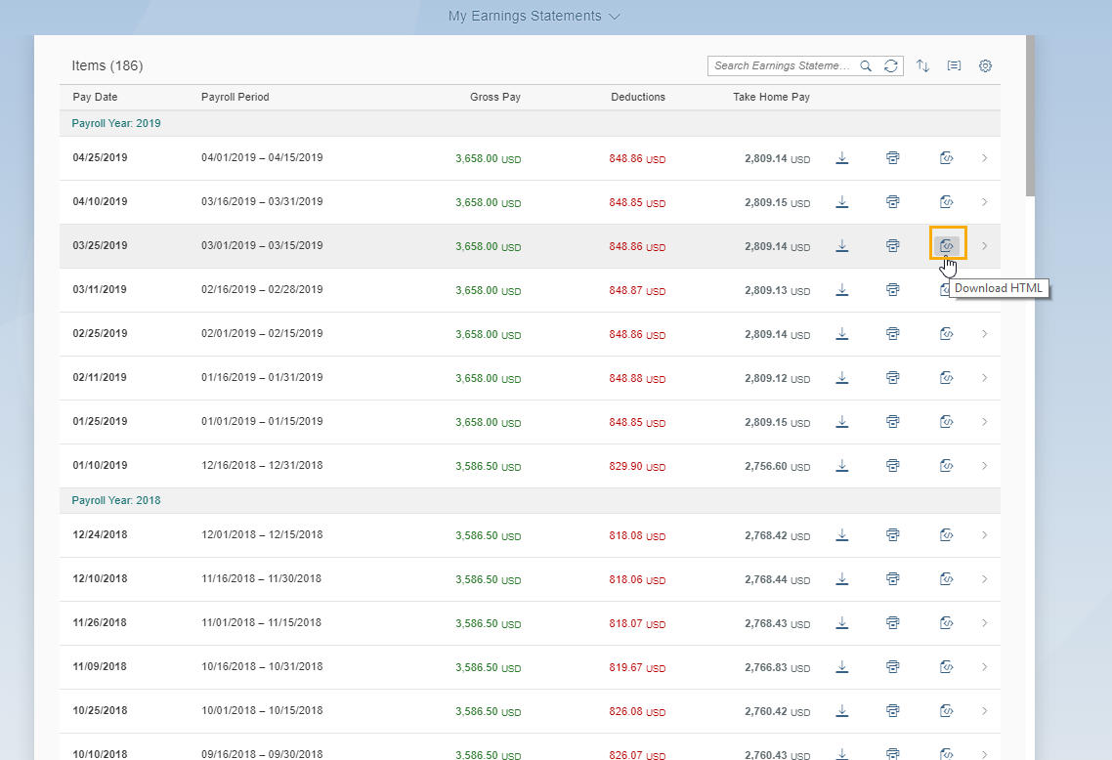Download the 04/25/2019 statement
Image resolution: width=1112 pixels, height=760 pixels.
pyautogui.click(x=841, y=158)
